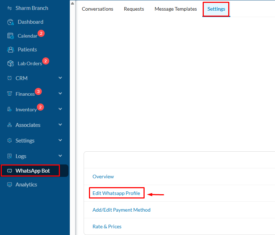Expand the Inventory submenu chevron
Image resolution: width=275 pixels, height=235 pixels.
(60, 109)
